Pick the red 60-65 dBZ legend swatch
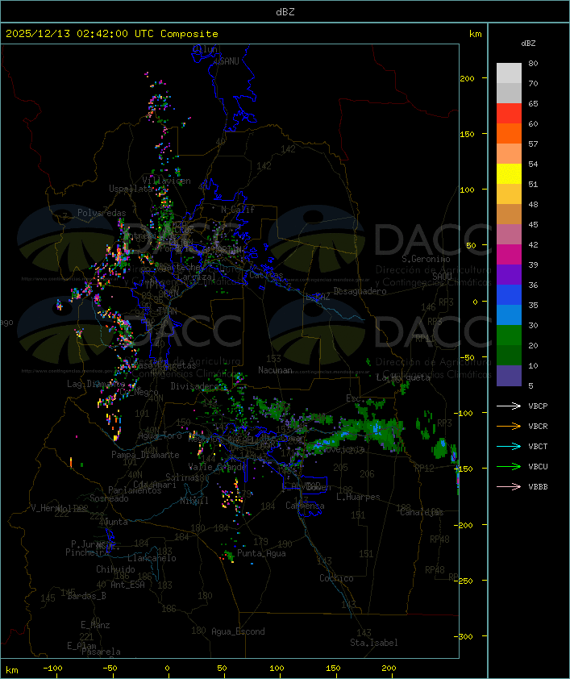 509,114
